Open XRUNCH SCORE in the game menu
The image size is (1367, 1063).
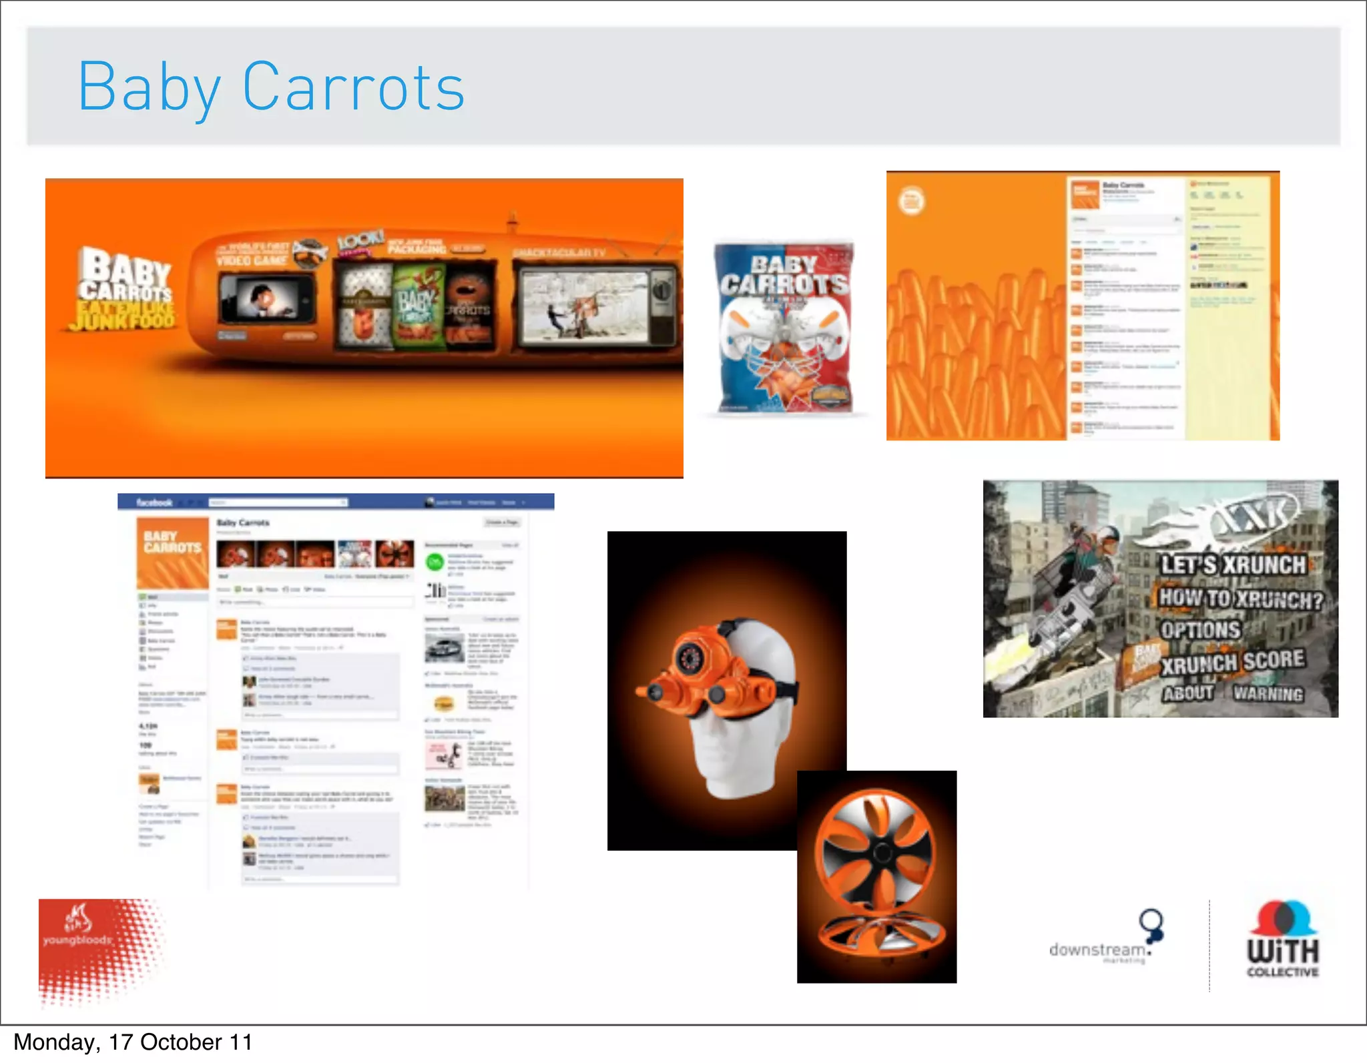[1232, 662]
